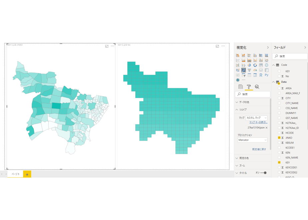The height and width of the screenshot is (220, 308).
Task: Select the Python visual
Action: (x=267, y=75)
